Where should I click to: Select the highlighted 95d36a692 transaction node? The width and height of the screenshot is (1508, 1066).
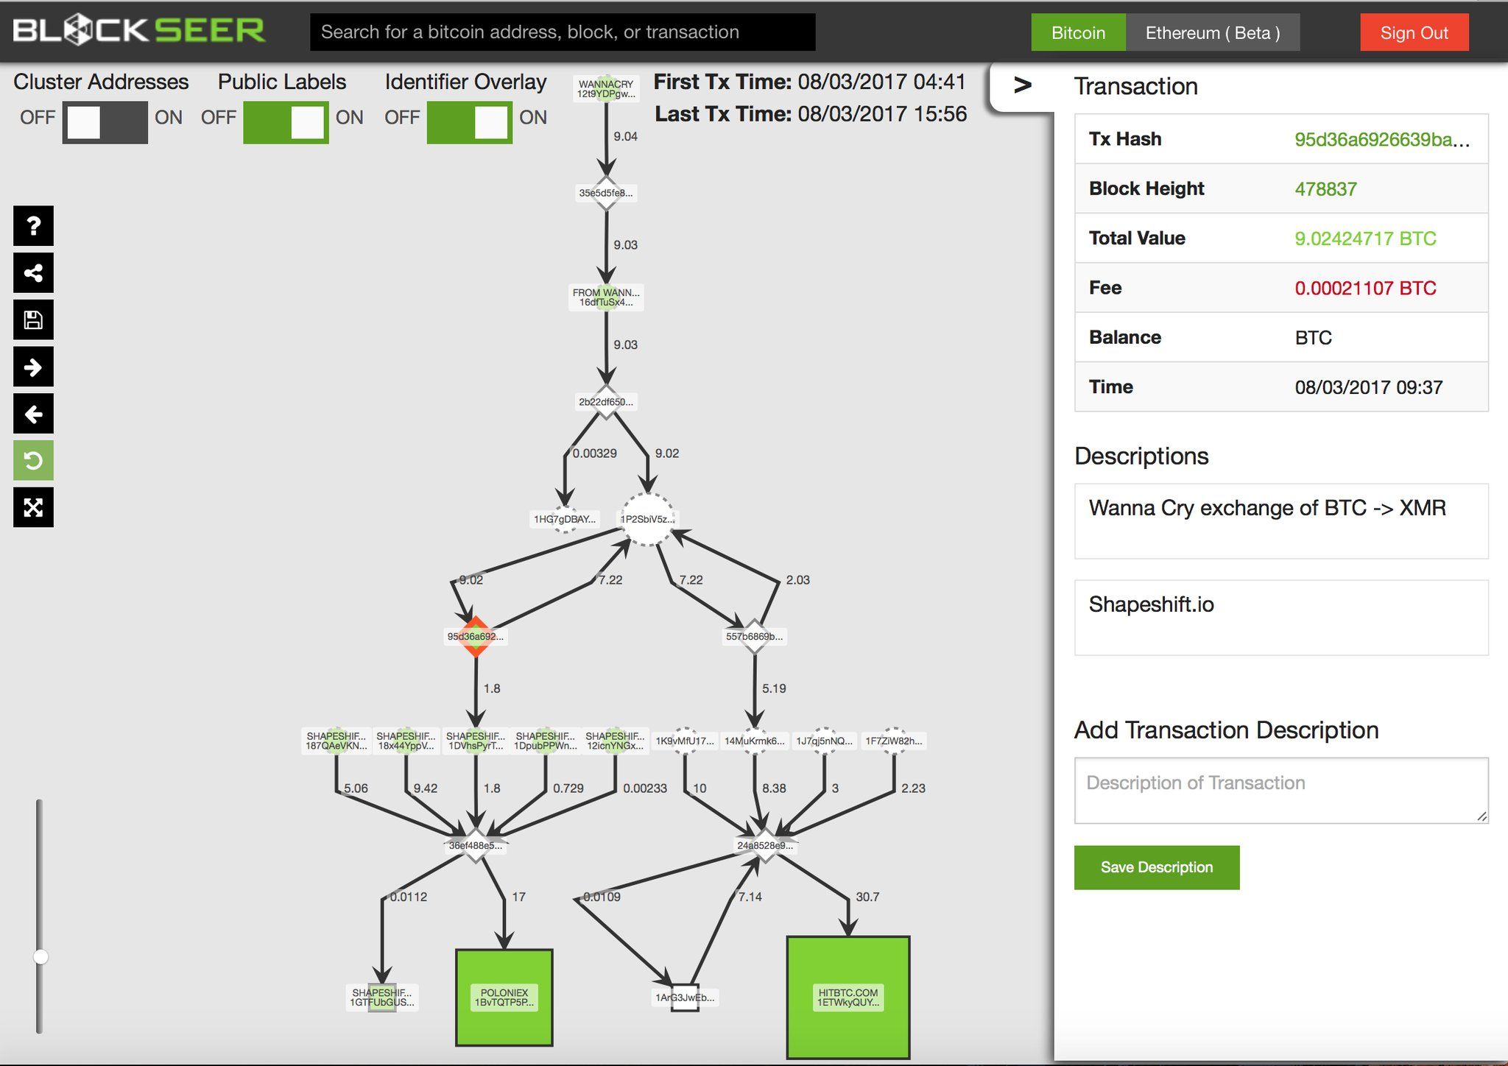[x=476, y=636]
